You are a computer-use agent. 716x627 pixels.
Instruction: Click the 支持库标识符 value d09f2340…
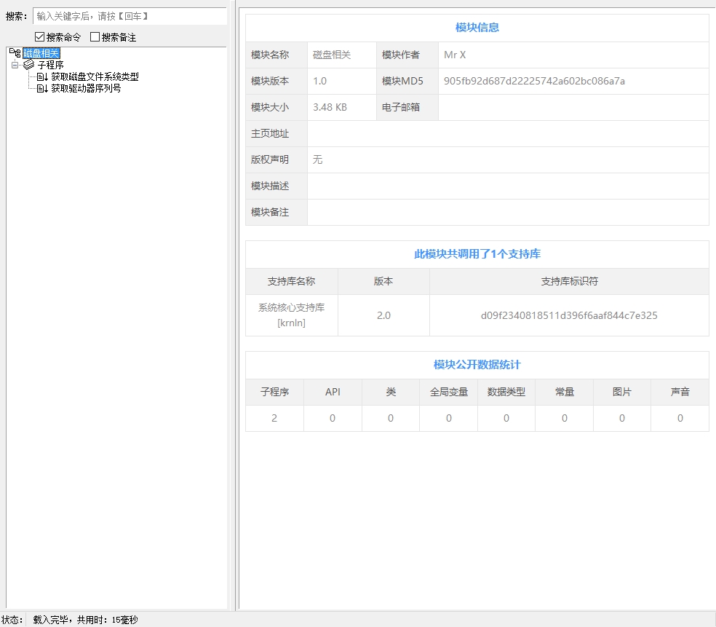569,315
